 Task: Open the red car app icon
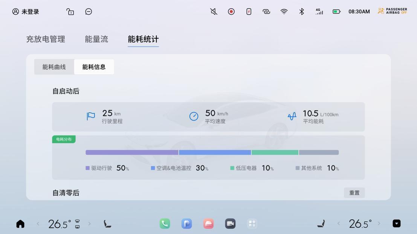(208, 224)
